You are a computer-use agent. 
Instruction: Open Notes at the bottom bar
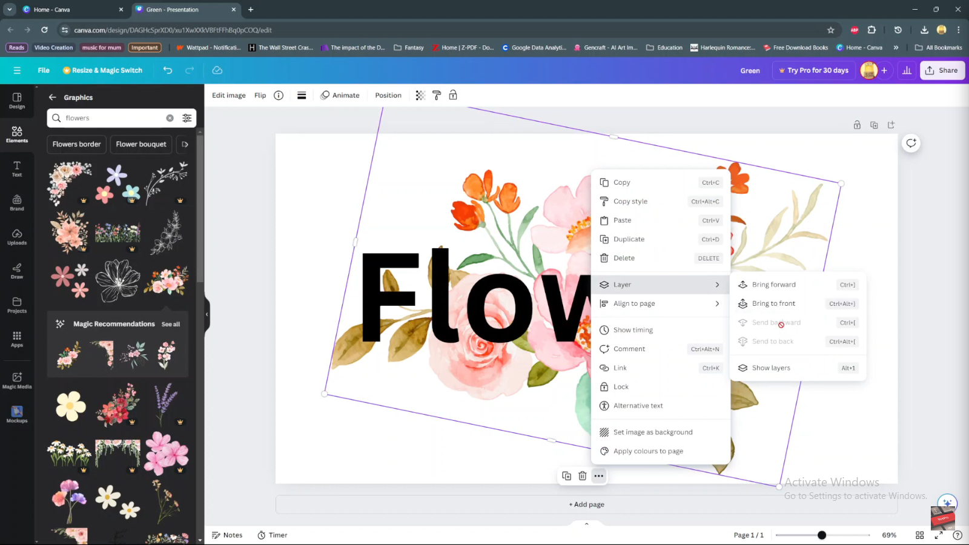click(x=227, y=535)
